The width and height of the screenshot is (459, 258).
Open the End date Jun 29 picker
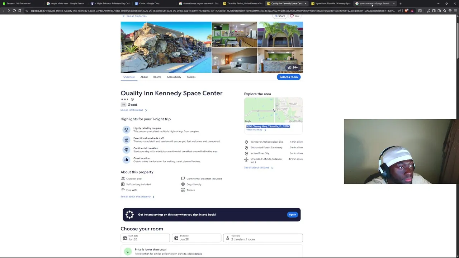[x=197, y=238]
